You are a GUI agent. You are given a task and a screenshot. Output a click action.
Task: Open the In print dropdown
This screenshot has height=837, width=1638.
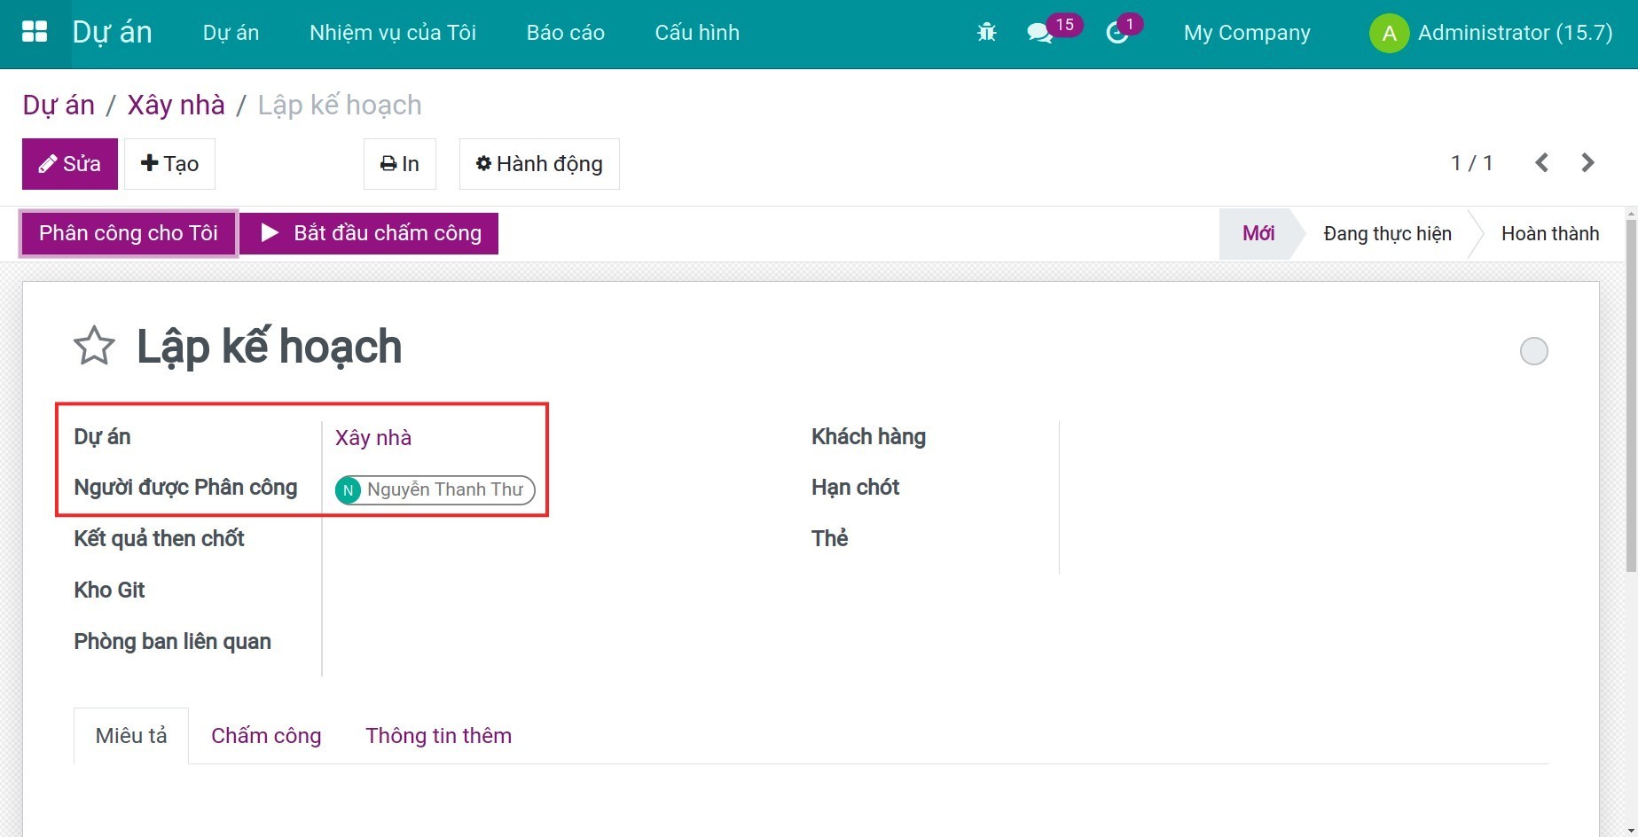click(400, 164)
